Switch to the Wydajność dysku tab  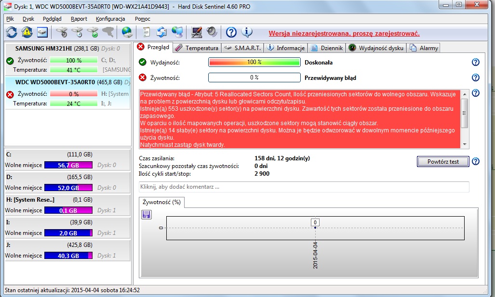click(x=376, y=48)
